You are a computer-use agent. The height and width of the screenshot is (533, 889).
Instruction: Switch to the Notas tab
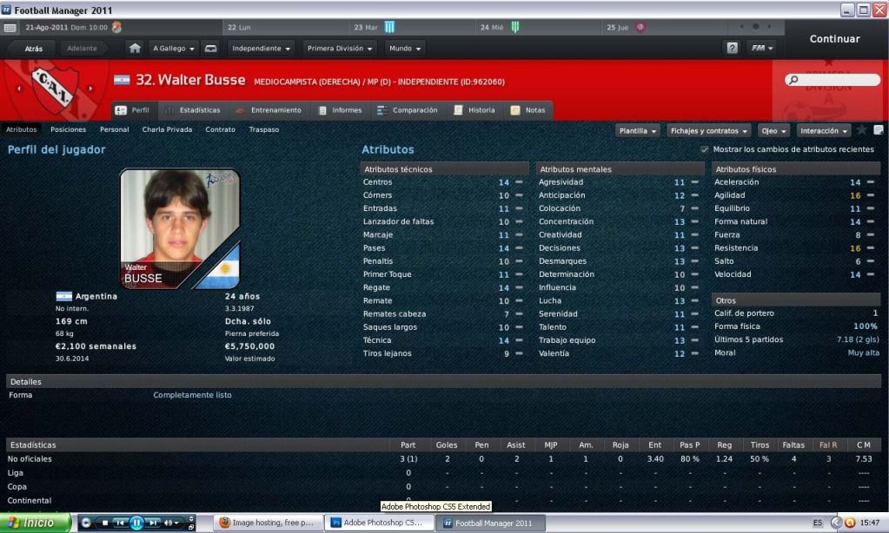[x=527, y=110]
